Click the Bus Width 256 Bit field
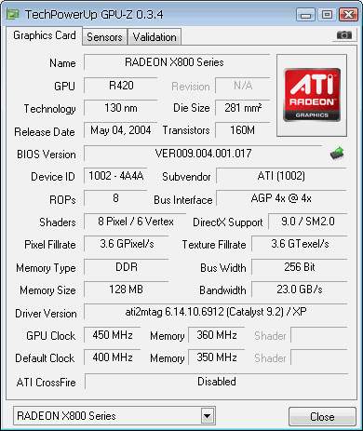 click(x=300, y=267)
